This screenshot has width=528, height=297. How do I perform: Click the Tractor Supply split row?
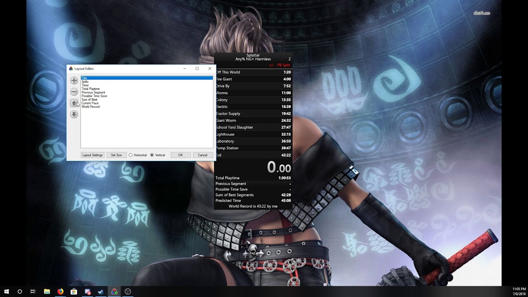click(253, 113)
